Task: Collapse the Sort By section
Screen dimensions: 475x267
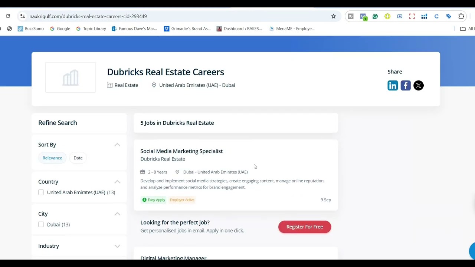Action: coord(117,145)
